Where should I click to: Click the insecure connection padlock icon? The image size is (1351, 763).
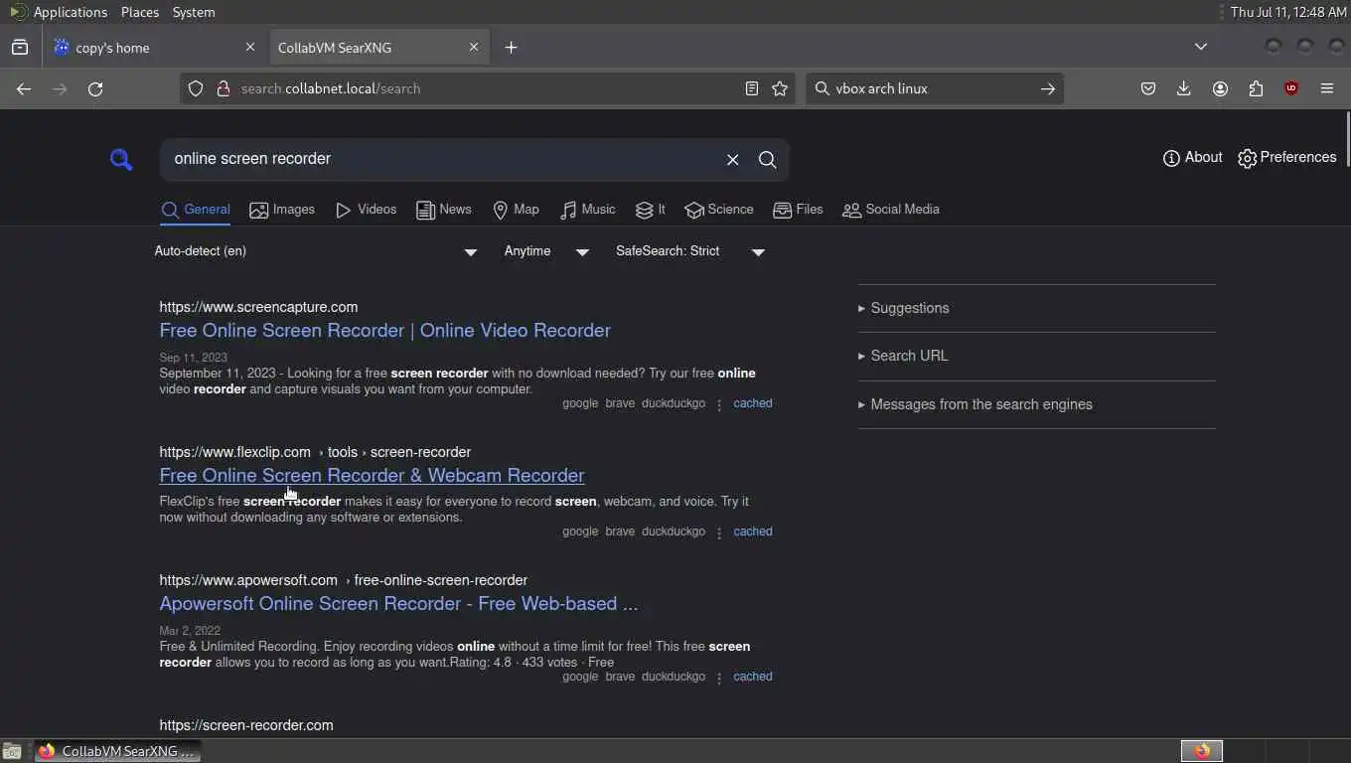(x=223, y=88)
